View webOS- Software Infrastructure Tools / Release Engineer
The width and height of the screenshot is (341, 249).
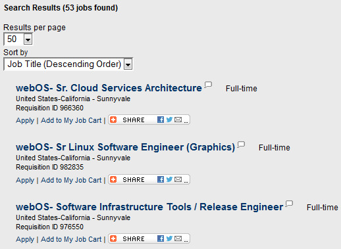[x=149, y=207]
